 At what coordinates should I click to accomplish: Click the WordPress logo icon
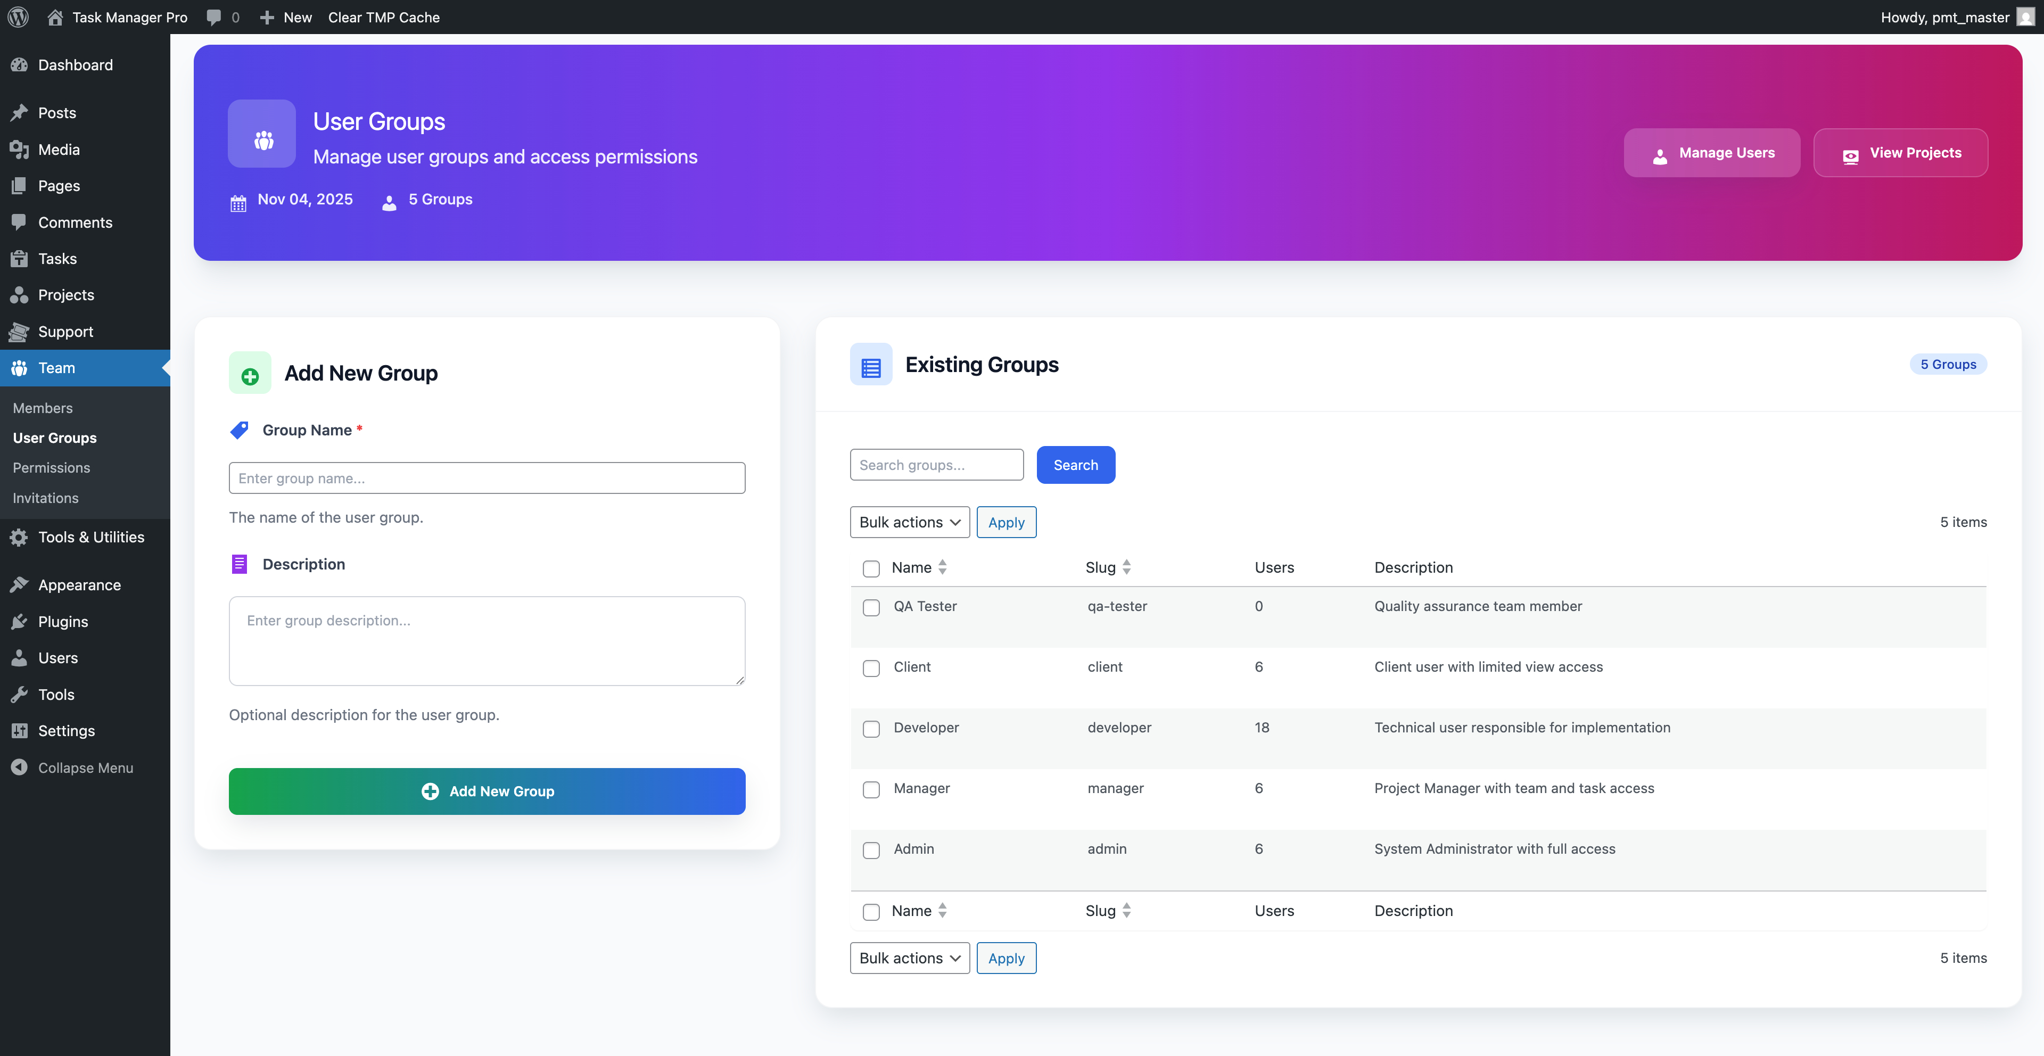(x=18, y=16)
